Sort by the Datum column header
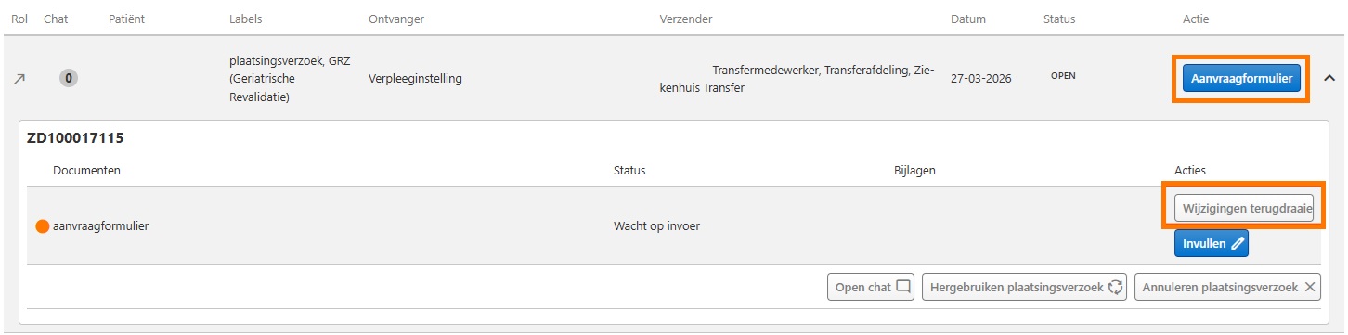Image resolution: width=1348 pixels, height=335 pixels. (968, 19)
